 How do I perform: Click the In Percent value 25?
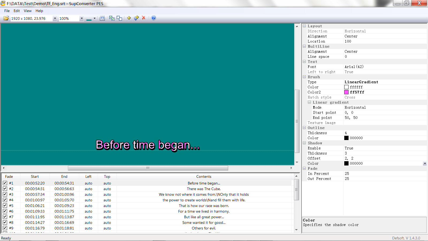click(x=347, y=174)
